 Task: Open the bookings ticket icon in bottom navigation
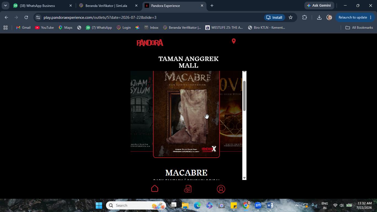pyautogui.click(x=188, y=189)
